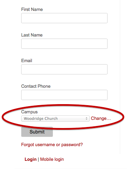
Task: Click the Woodridge Church selected value
Action: [x=41, y=118]
